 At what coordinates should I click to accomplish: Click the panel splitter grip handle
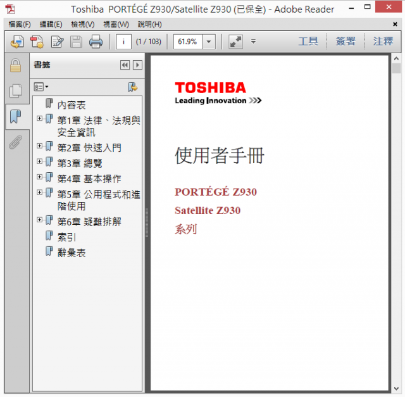click(x=147, y=223)
